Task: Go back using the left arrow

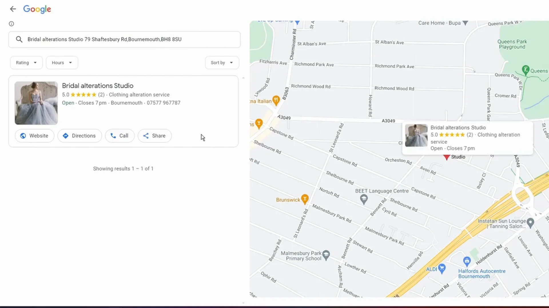Action: point(13,9)
